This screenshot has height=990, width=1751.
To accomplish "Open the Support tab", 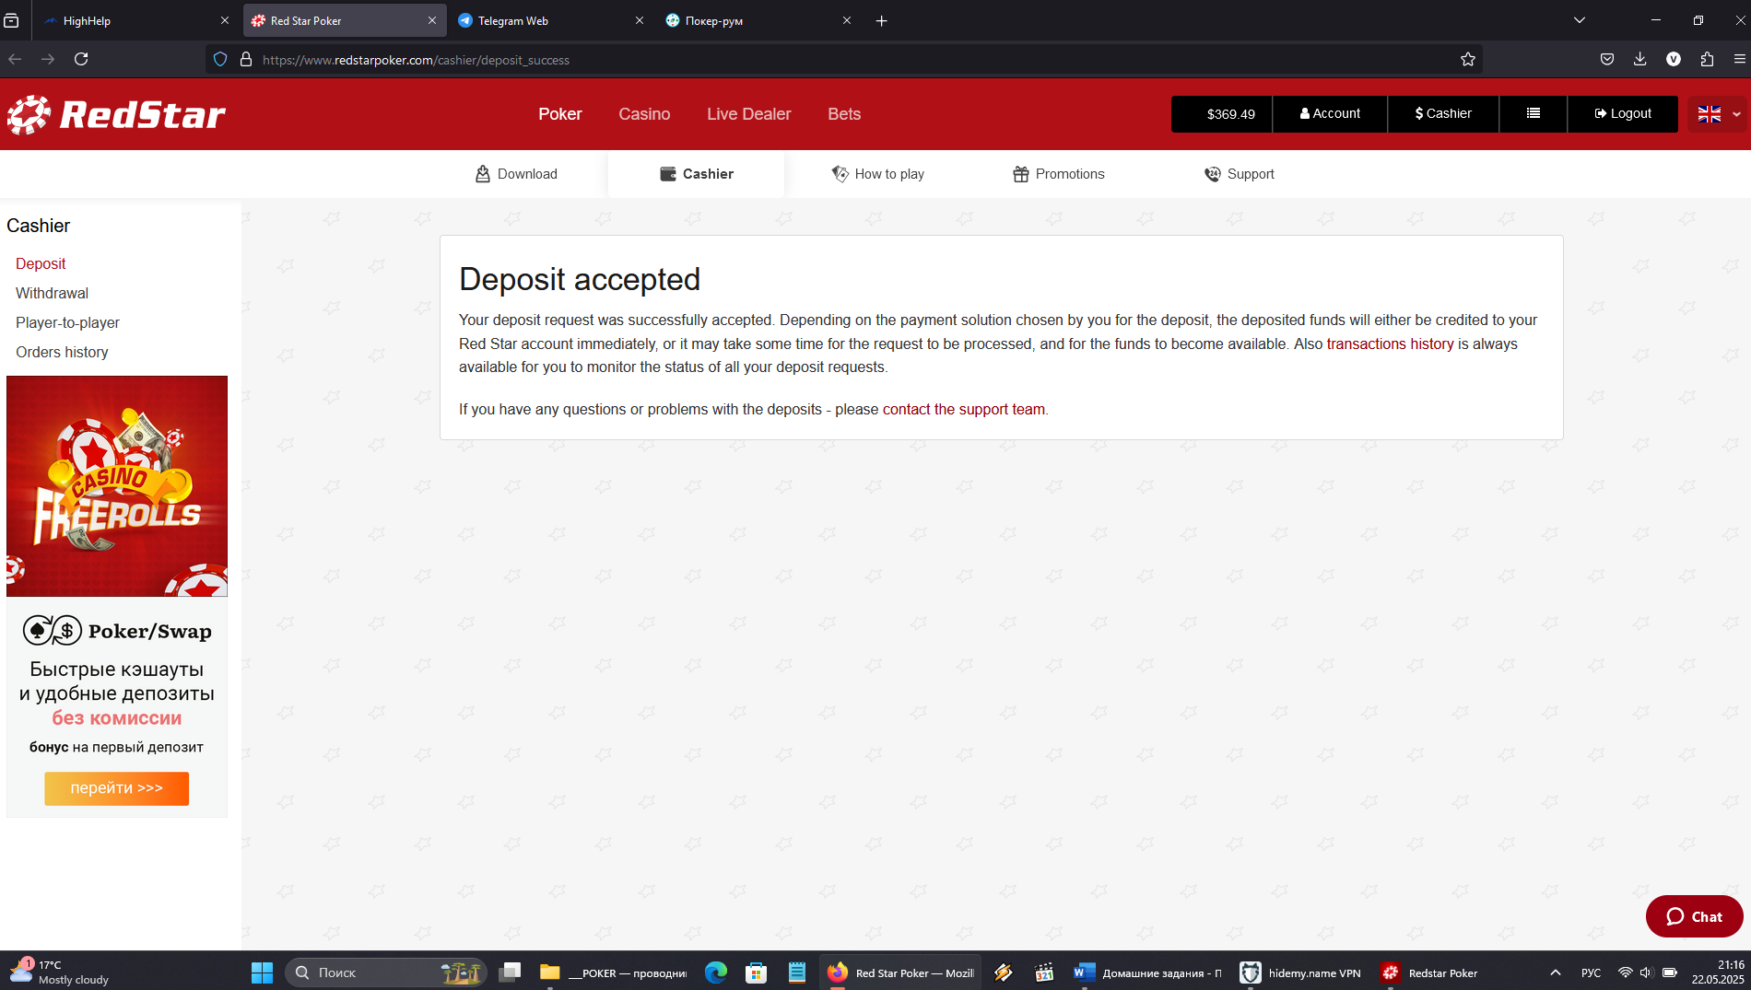I will (x=1240, y=174).
